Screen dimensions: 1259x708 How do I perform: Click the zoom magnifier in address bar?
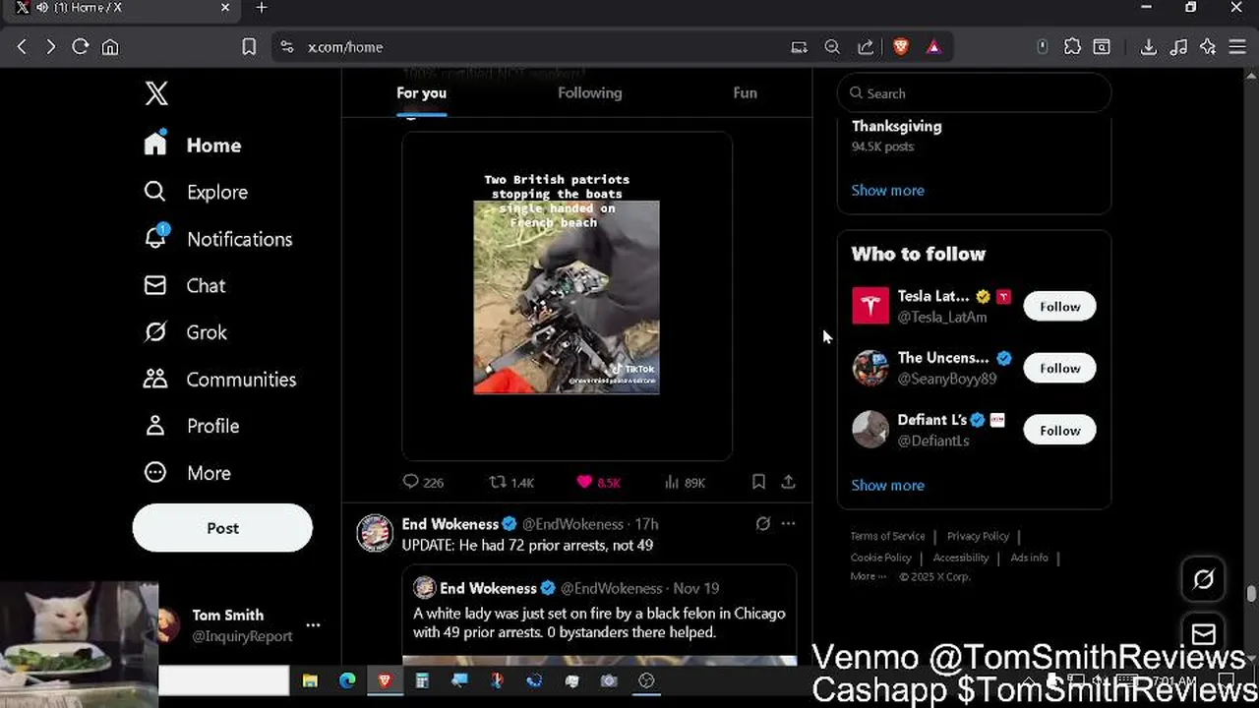(x=832, y=46)
